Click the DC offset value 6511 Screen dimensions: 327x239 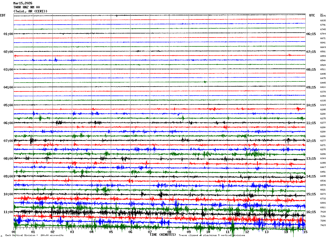tap(323, 70)
